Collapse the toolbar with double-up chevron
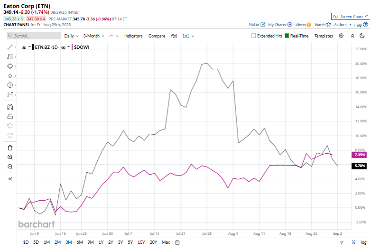This screenshot has width=371, height=250. click(x=352, y=36)
